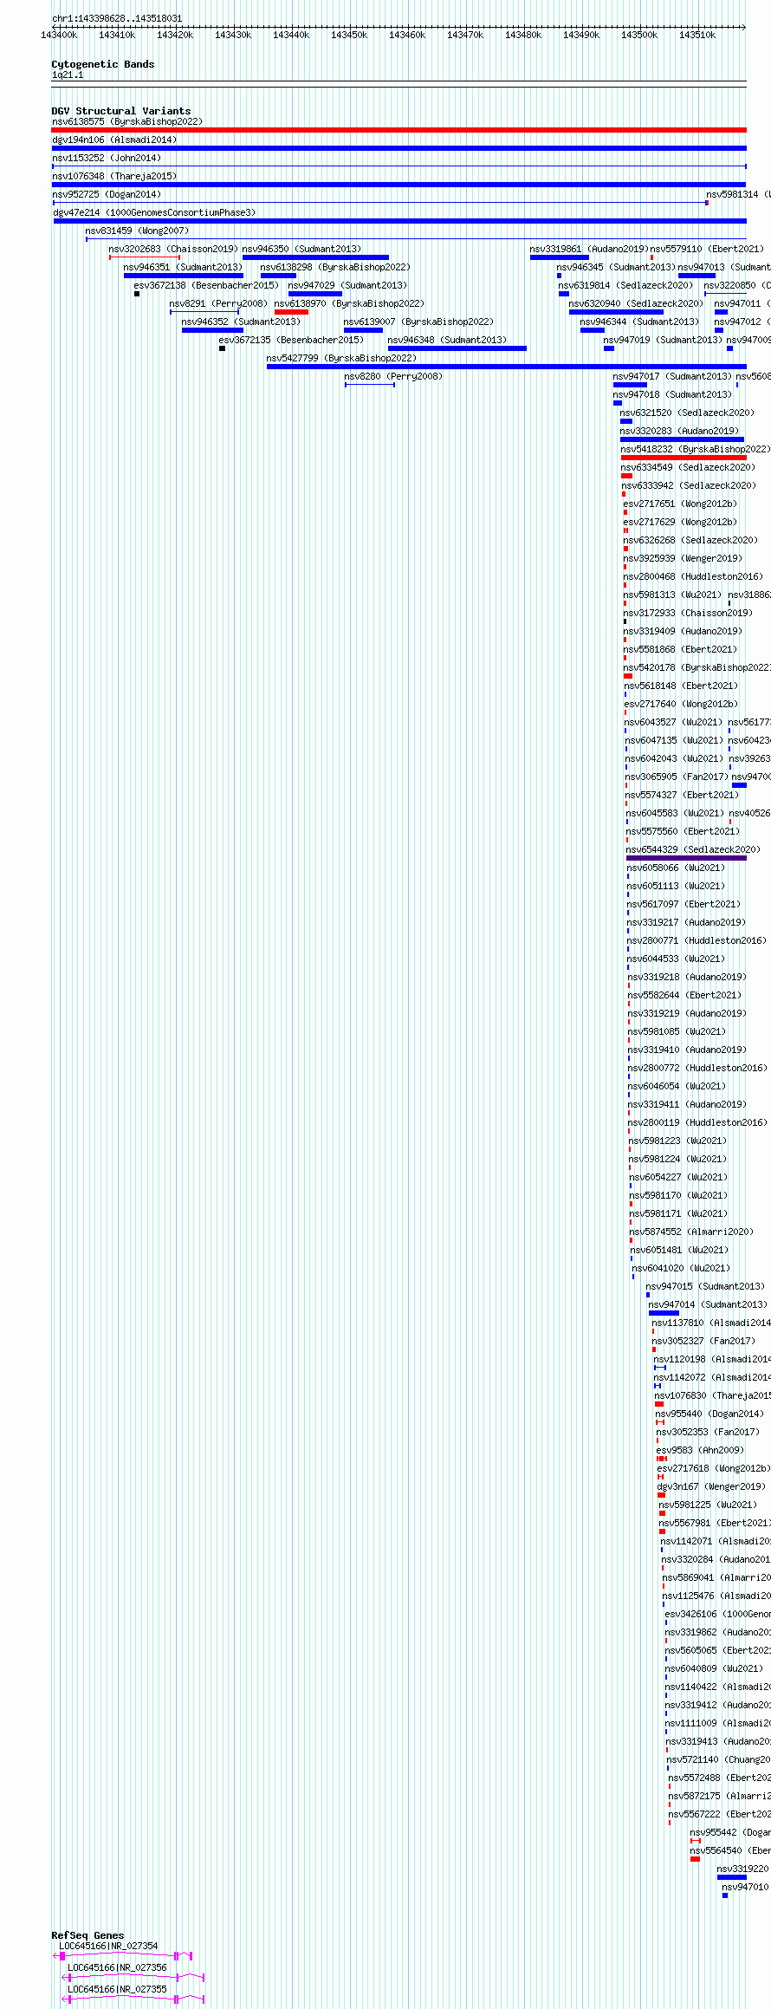Click the 1q21.1 cytogenetic band label
Viewport: 771px width, 2009px height.
coord(68,75)
